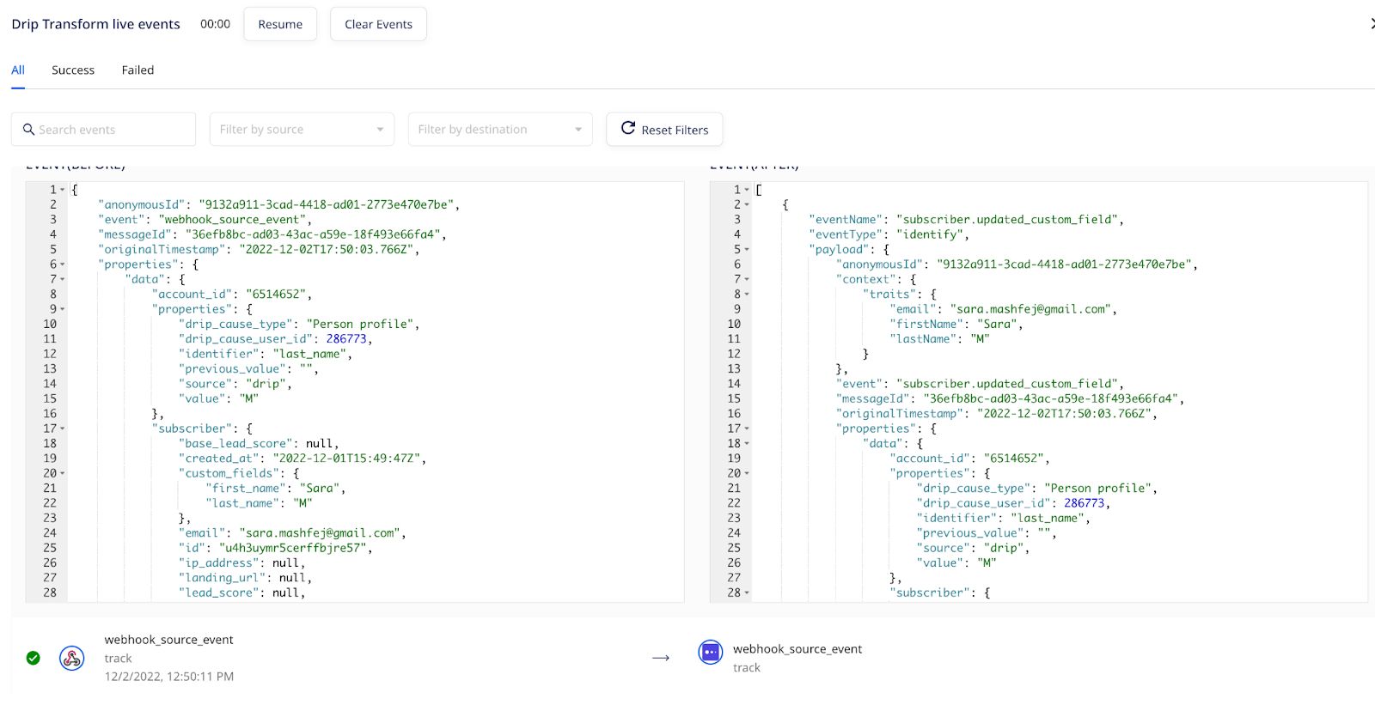
Task: Collapse the root array bracket in the after-event JSON
Action: tap(747, 190)
